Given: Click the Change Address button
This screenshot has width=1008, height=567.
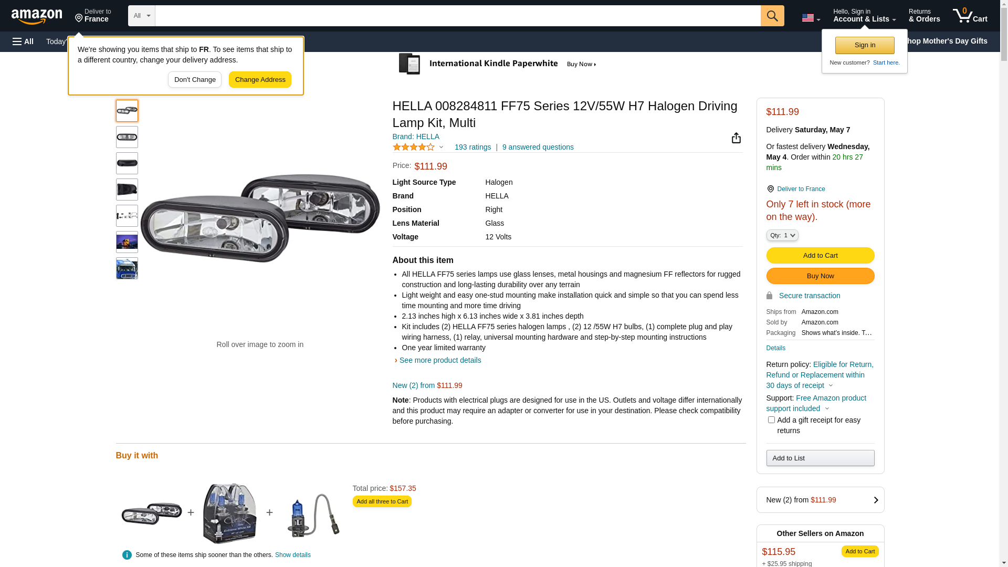Looking at the screenshot, I should point(260,80).
